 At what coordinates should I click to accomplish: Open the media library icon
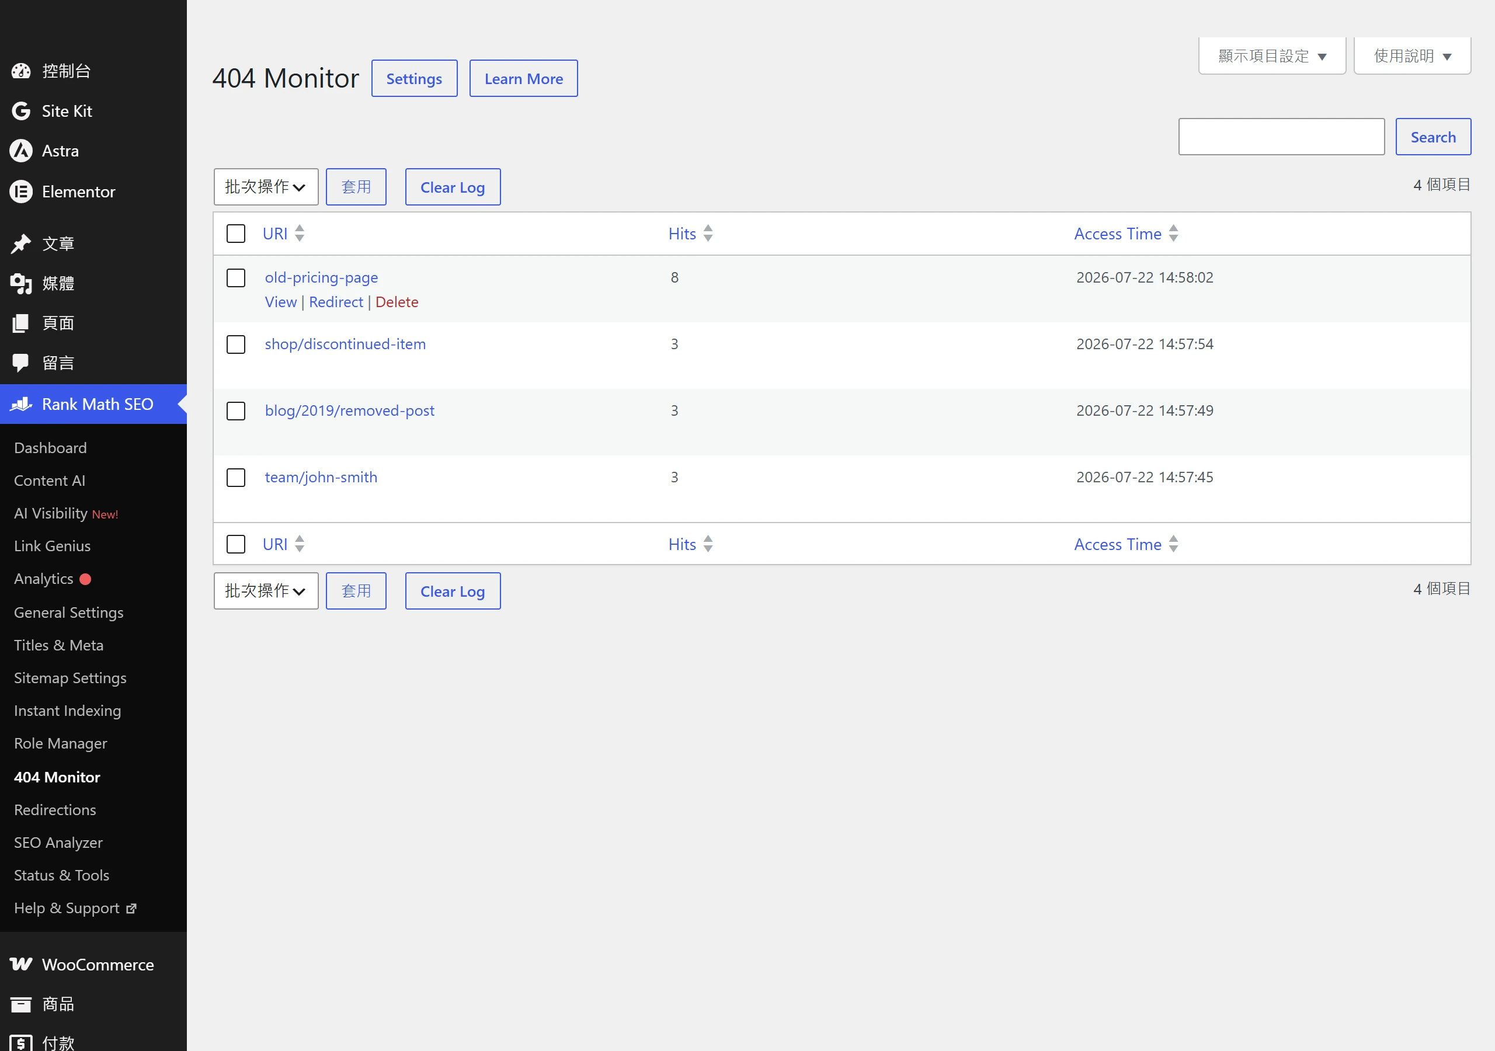click(21, 283)
